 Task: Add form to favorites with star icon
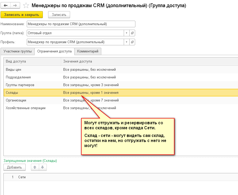(x=26, y=6)
